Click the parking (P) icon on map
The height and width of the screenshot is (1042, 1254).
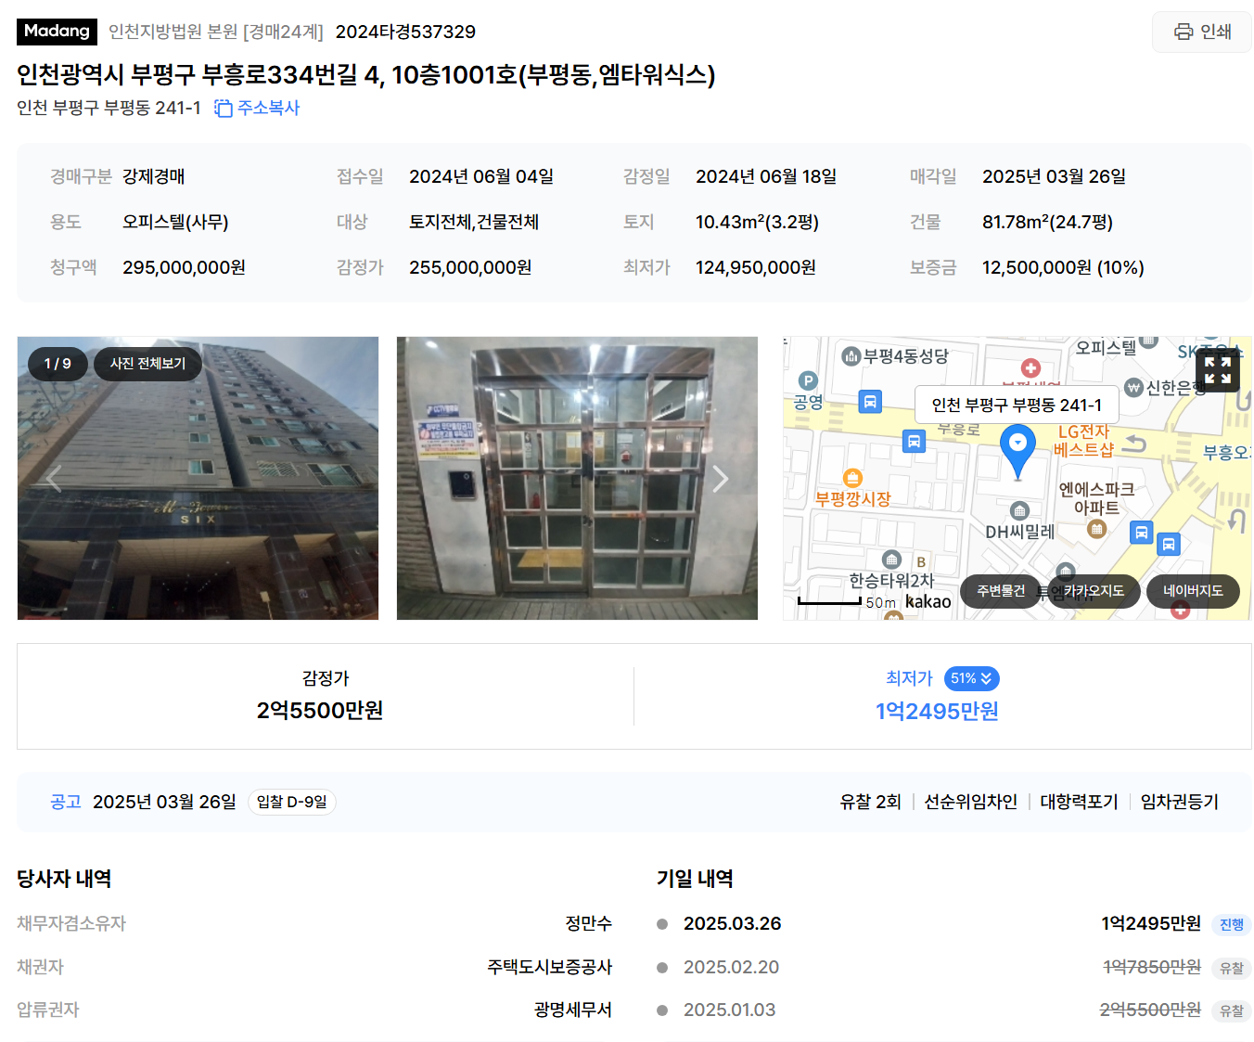pyautogui.click(x=808, y=380)
